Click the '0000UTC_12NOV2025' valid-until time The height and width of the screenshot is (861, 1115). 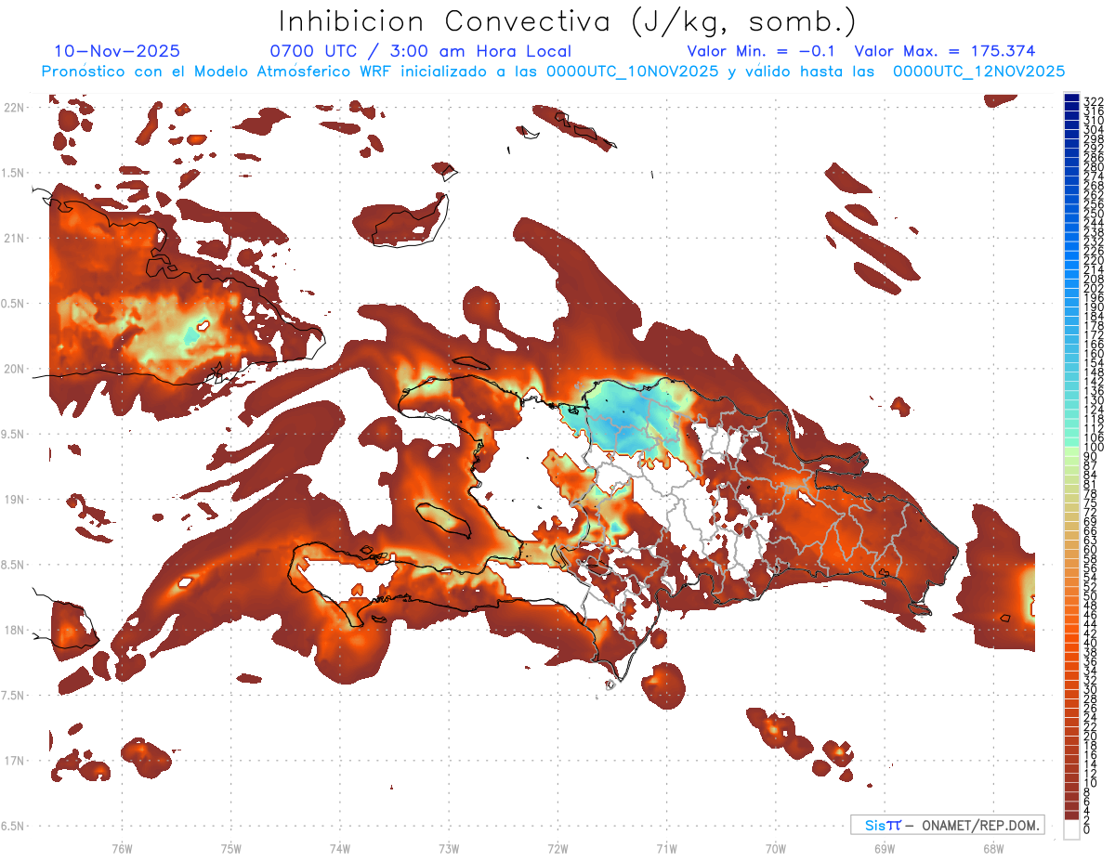click(x=979, y=72)
